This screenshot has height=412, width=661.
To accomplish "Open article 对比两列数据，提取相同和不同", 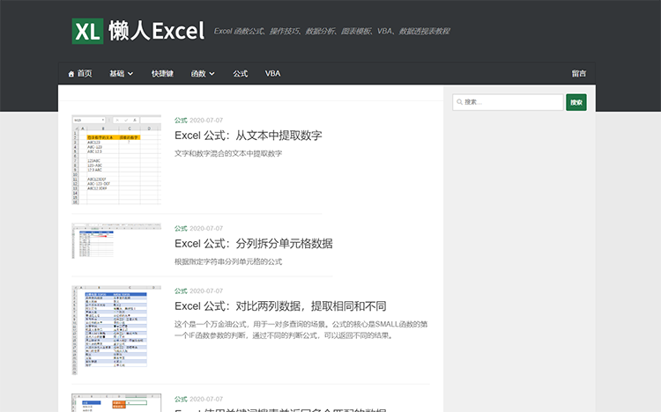I will point(280,306).
